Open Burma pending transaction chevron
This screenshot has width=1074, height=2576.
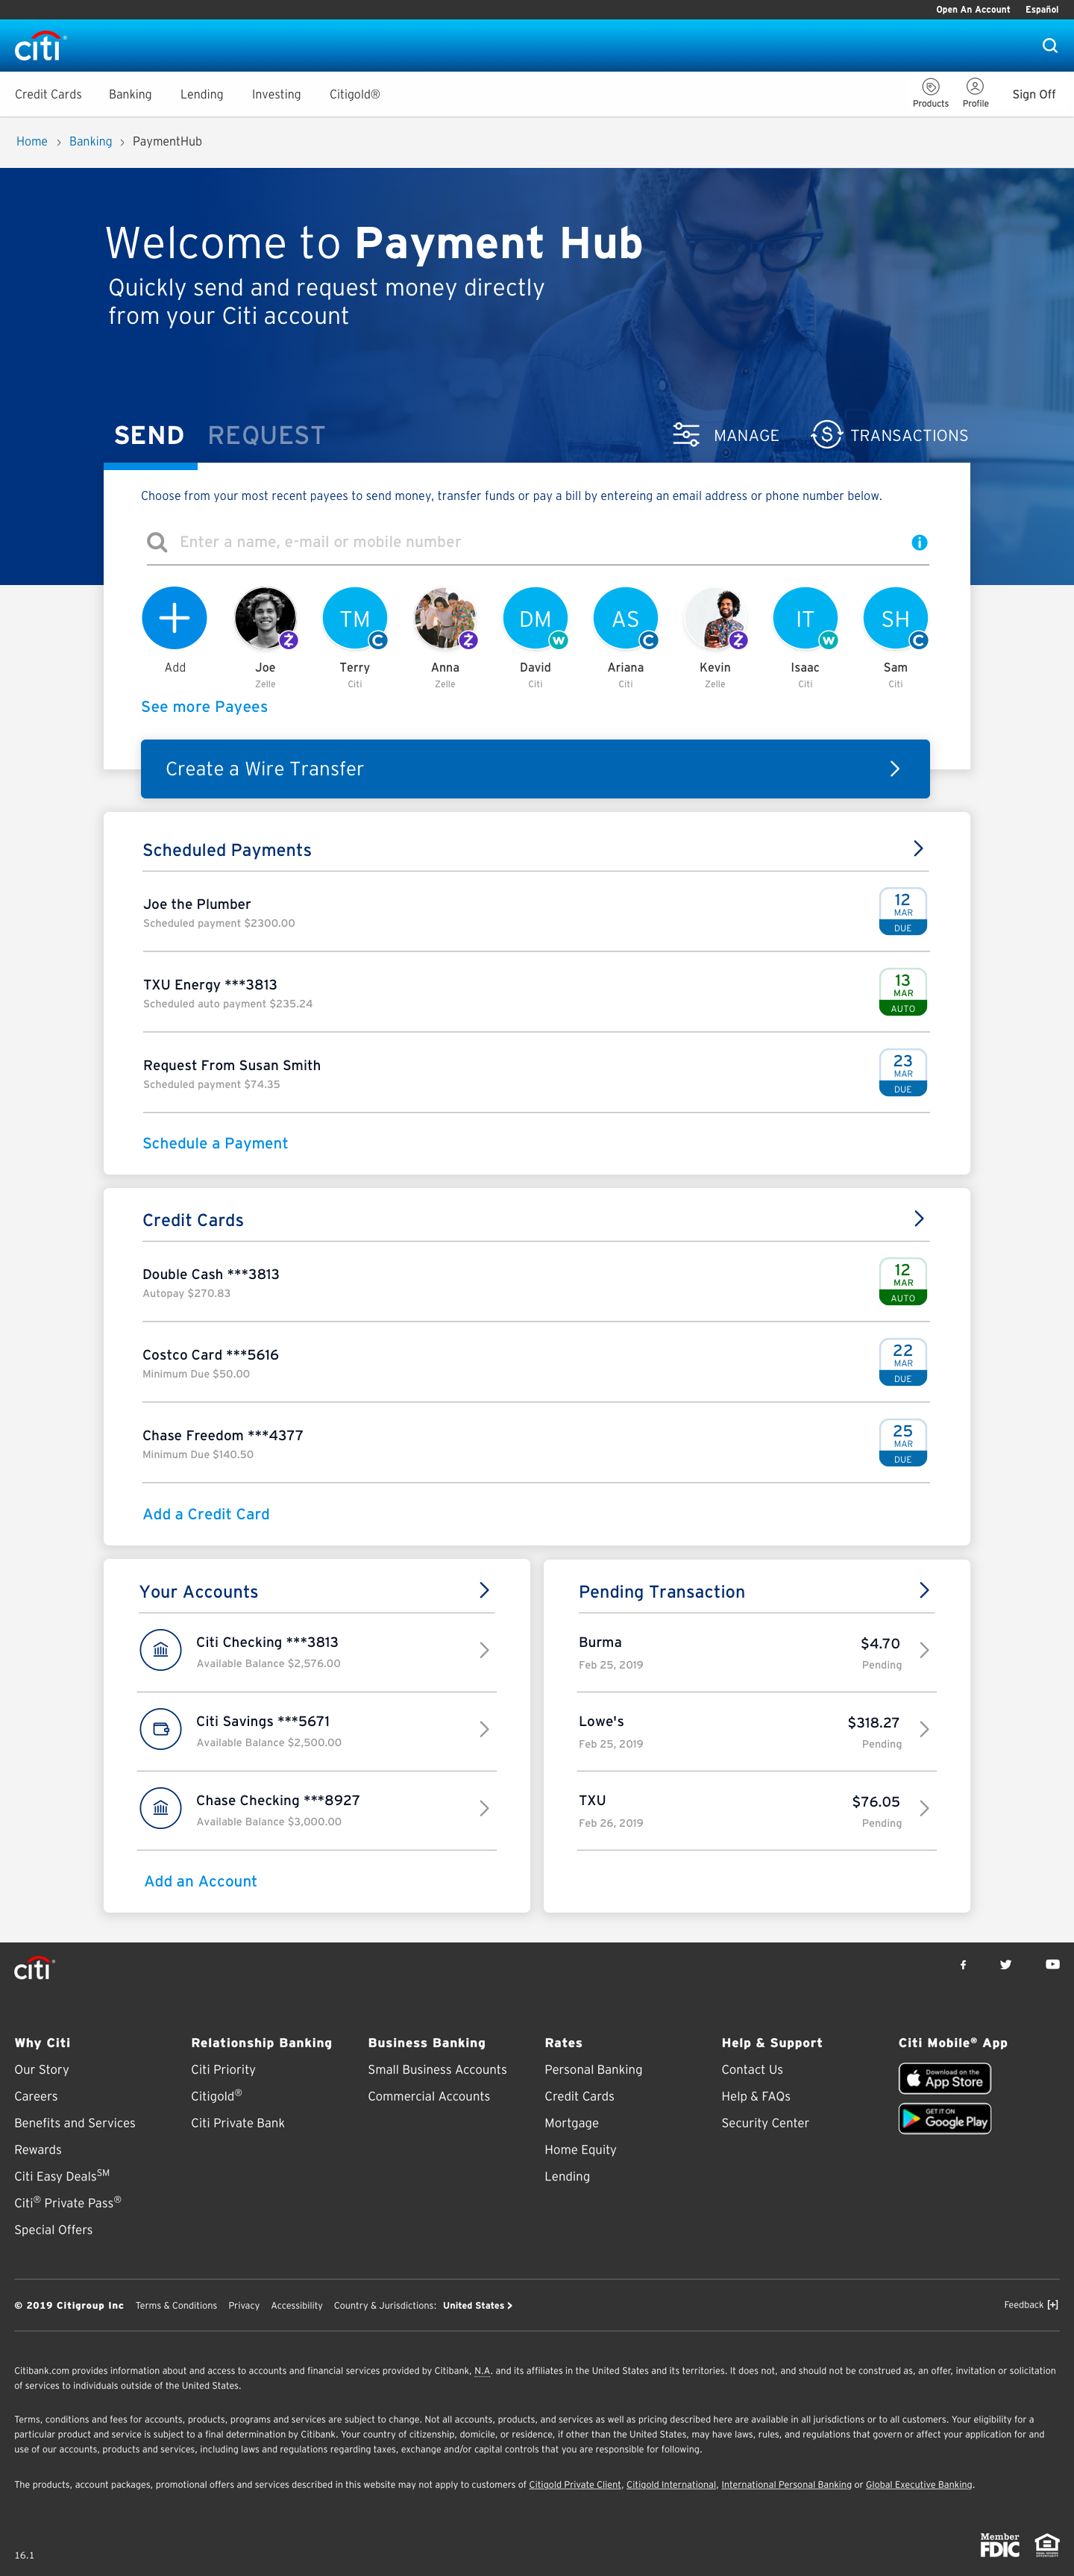924,1650
